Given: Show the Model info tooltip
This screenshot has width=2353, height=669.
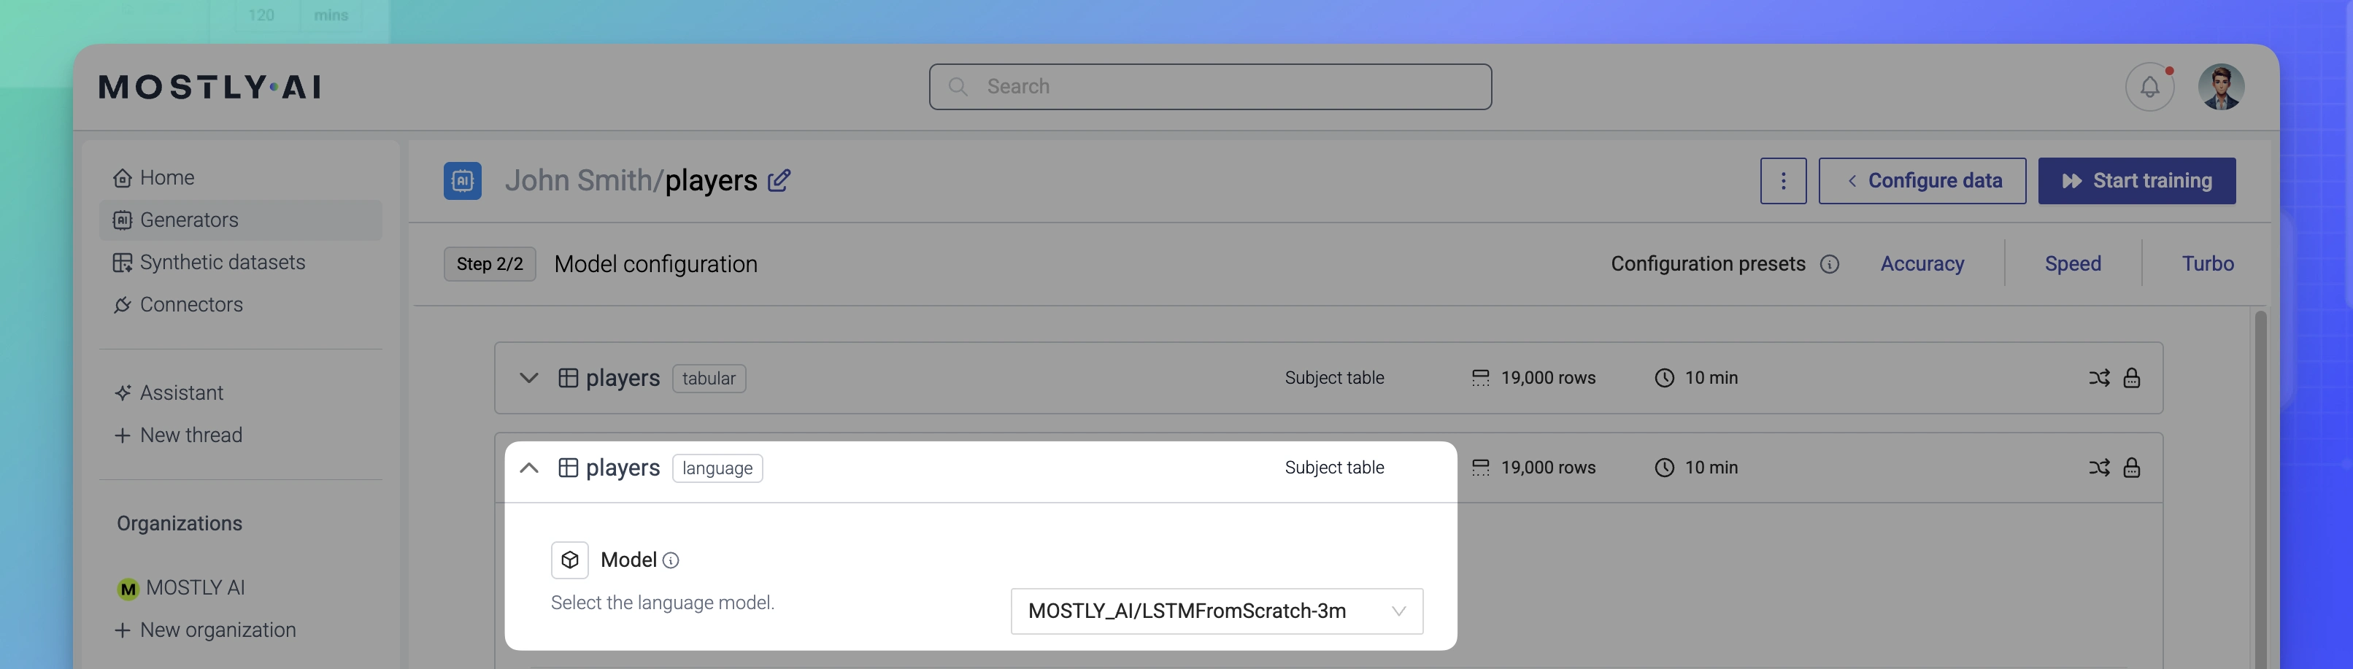Looking at the screenshot, I should [671, 560].
